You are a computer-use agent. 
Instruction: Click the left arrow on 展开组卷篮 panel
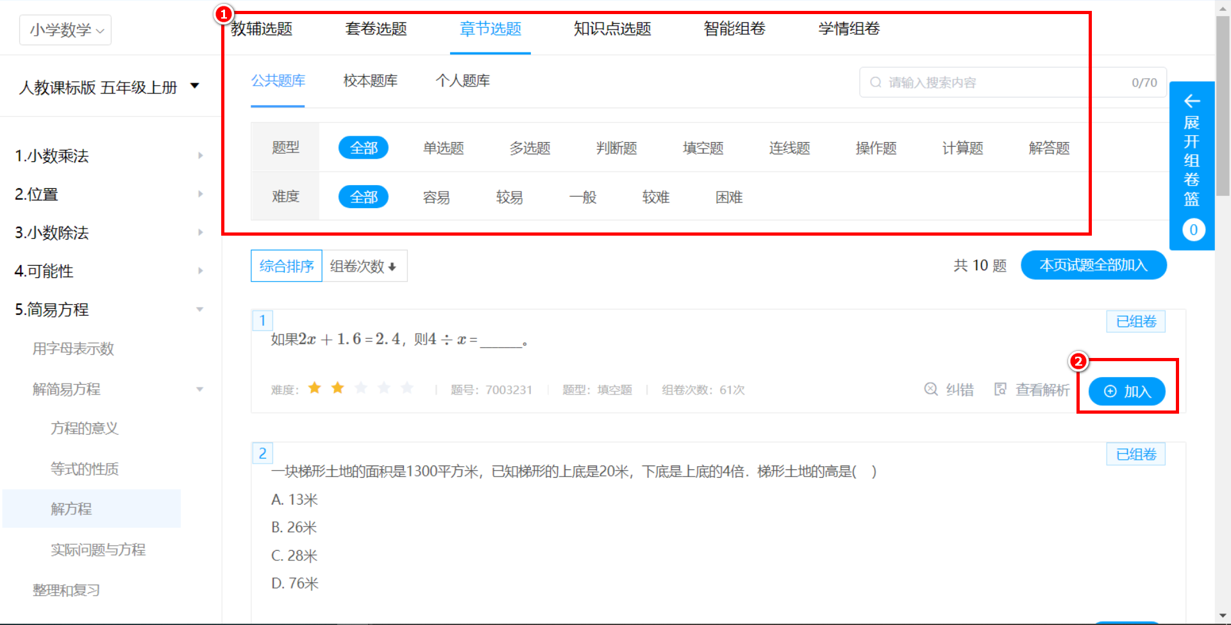point(1192,101)
